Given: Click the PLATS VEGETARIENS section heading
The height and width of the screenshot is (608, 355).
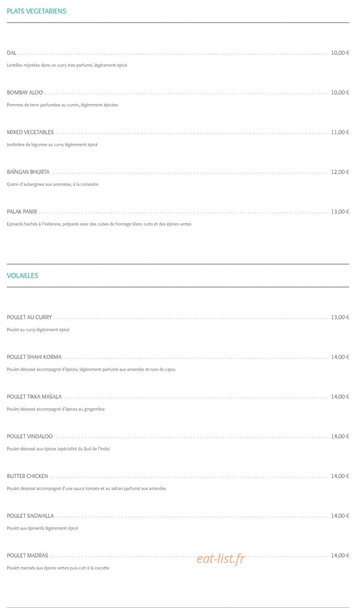Looking at the screenshot, I should pos(36,11).
